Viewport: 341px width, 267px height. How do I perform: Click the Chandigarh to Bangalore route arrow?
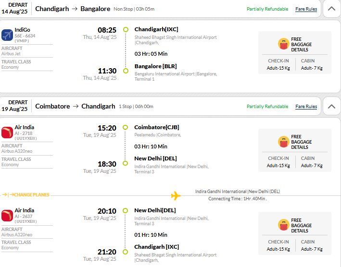tap(75, 9)
